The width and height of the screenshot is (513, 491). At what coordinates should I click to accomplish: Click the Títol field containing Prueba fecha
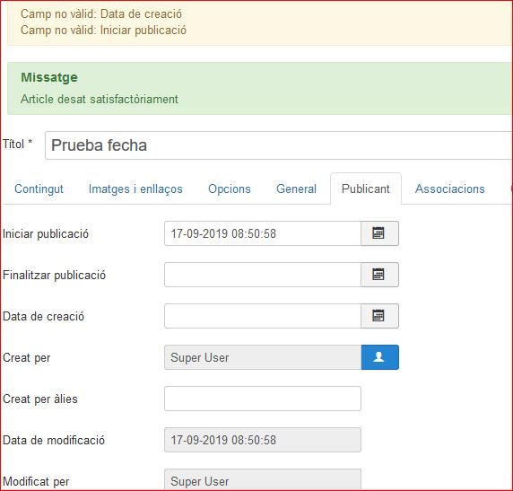tap(279, 145)
